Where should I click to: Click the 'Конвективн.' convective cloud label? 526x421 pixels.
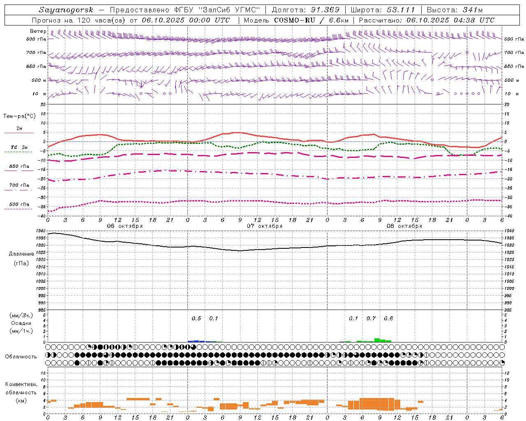(21, 384)
